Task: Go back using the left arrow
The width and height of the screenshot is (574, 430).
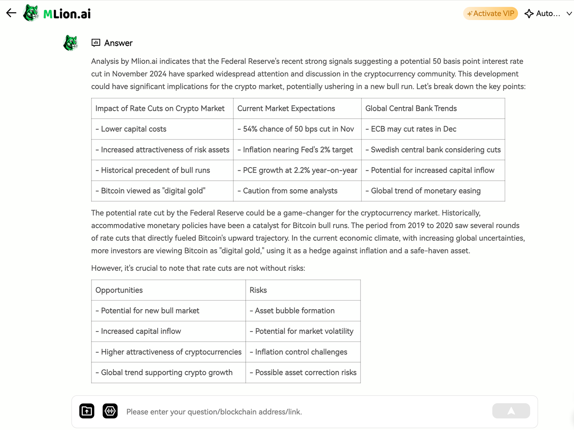Action: (x=11, y=13)
